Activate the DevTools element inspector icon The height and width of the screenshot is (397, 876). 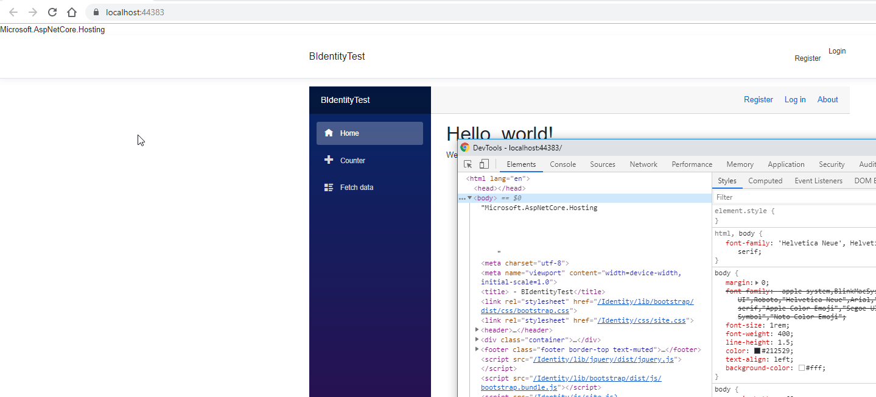tap(468, 164)
